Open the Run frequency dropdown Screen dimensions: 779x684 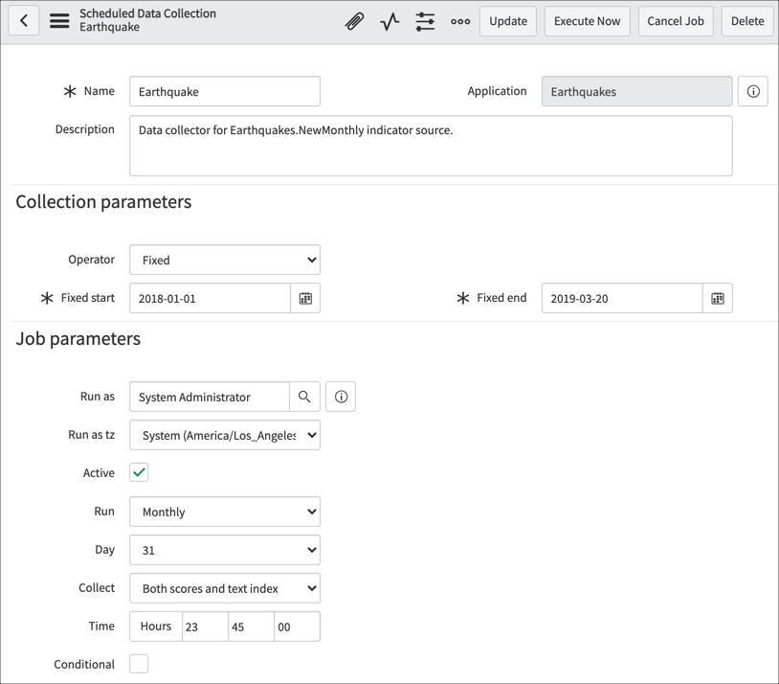(x=224, y=511)
